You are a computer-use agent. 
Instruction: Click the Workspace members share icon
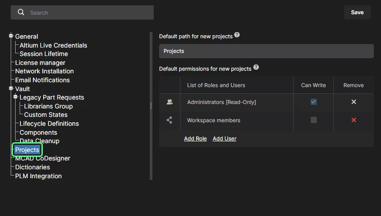[169, 120]
